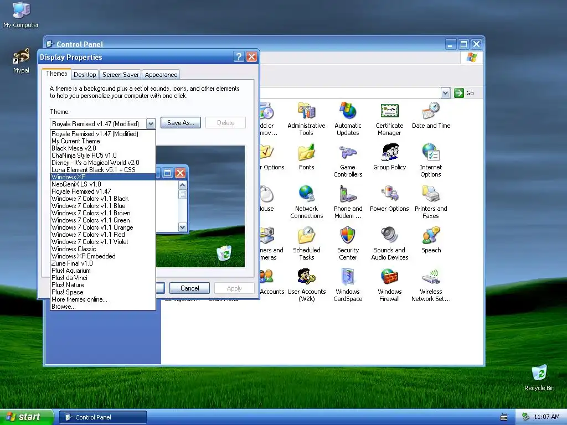Choose Windows XP theme from list
This screenshot has height=425, width=567.
click(102, 177)
